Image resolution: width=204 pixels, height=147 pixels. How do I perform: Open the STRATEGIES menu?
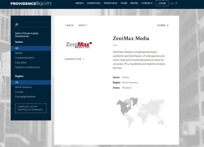94,3
